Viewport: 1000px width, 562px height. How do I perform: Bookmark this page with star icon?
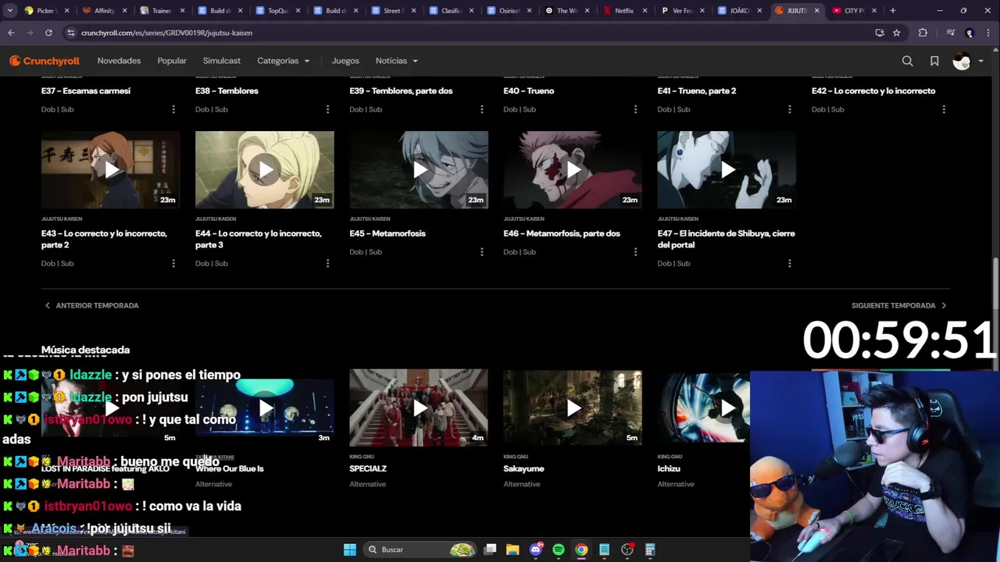click(x=897, y=33)
